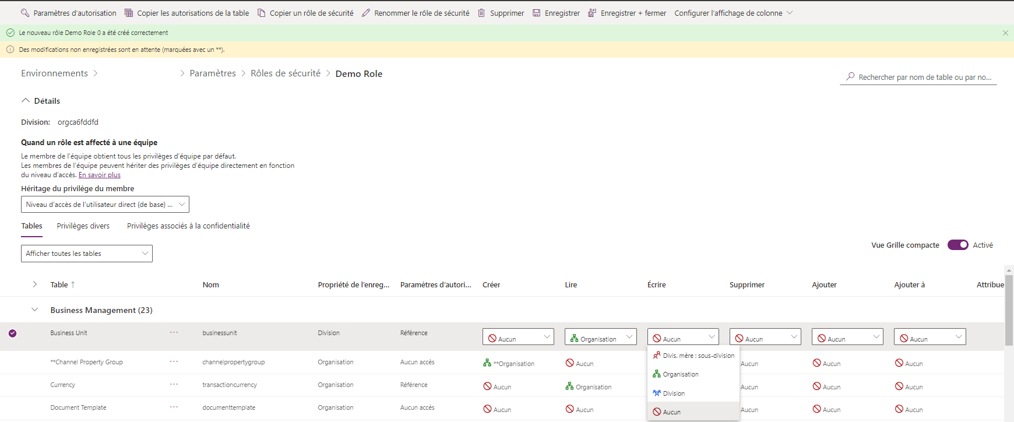Screen dimensions: 1014x422
Task: Deselect the Business Unit row checkmark
Action: click(12, 333)
